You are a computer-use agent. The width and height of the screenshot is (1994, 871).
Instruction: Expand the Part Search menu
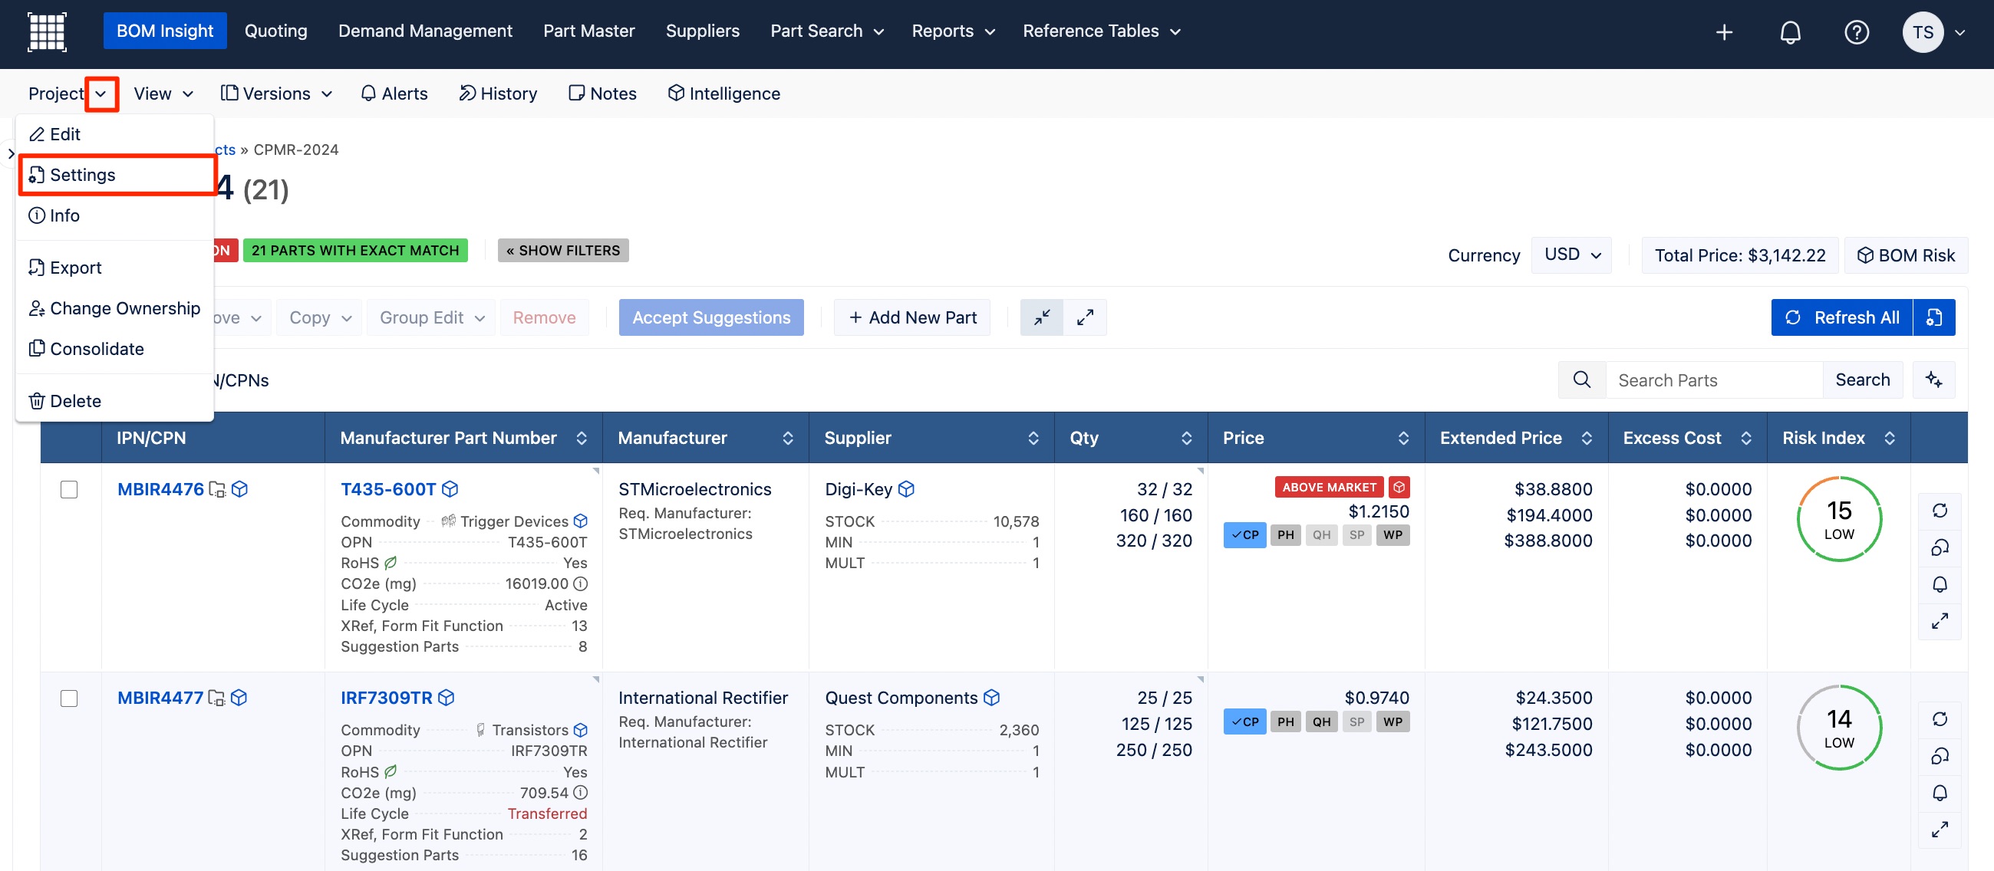pyautogui.click(x=827, y=31)
